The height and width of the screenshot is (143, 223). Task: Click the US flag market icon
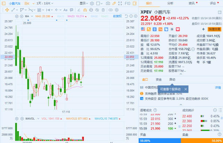point(143,29)
